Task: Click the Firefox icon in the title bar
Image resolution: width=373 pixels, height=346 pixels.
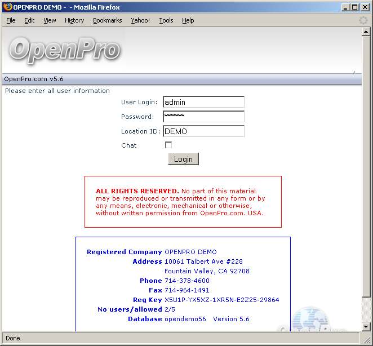Action: tap(7, 7)
